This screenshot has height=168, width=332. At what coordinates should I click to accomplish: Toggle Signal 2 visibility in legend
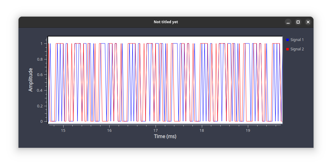tap(295, 49)
